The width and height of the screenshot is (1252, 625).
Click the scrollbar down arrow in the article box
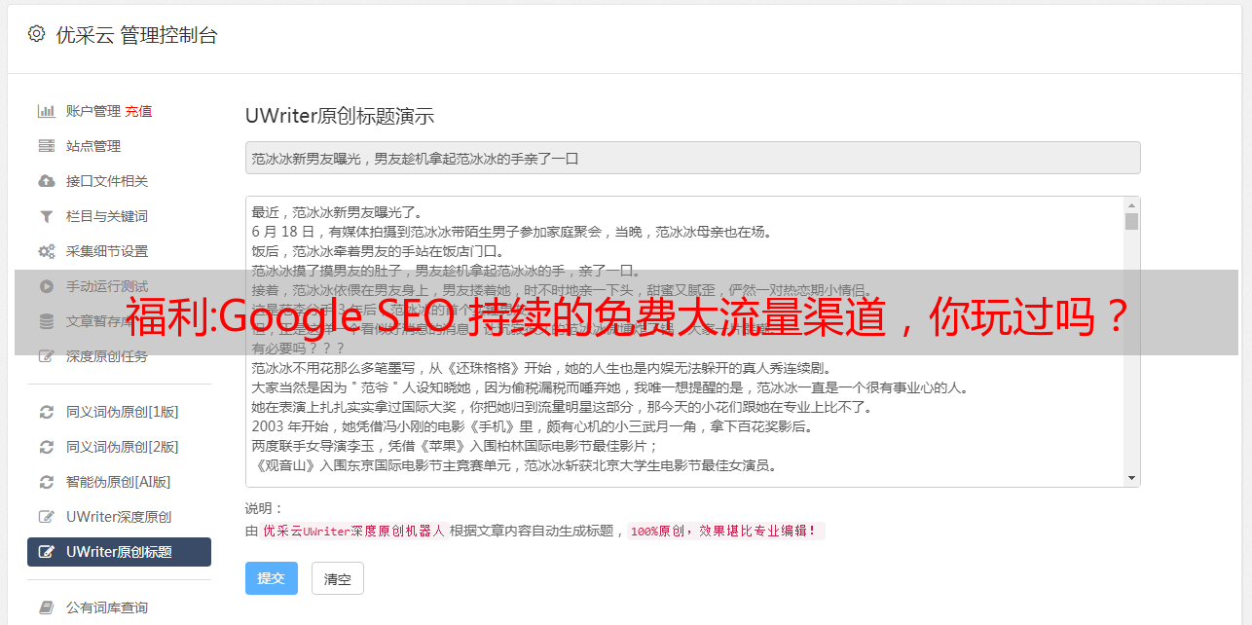[1131, 478]
